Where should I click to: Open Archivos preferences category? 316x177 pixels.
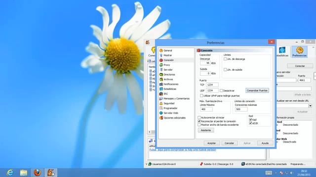(x=168, y=80)
